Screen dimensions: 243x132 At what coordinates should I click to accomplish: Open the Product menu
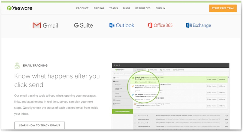82,8
